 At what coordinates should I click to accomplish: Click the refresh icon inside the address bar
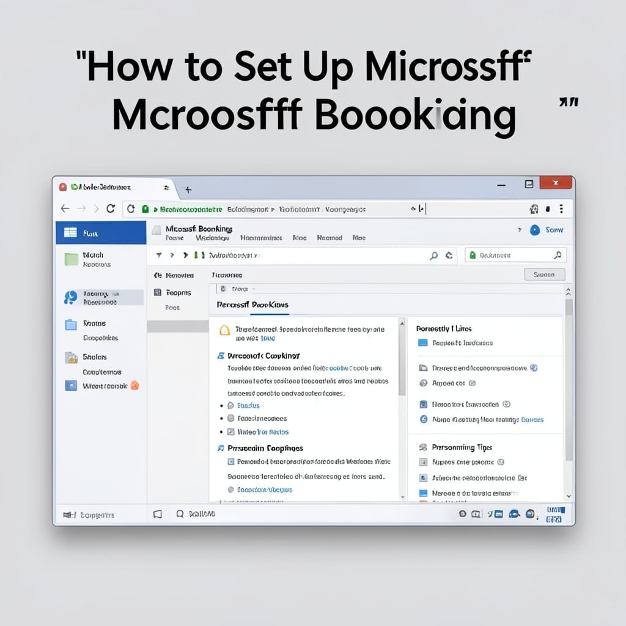(x=131, y=209)
